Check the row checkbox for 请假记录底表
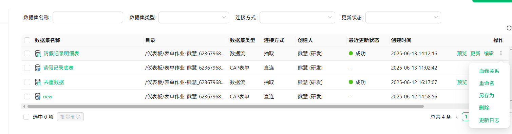The image size is (512, 134). 27,68
